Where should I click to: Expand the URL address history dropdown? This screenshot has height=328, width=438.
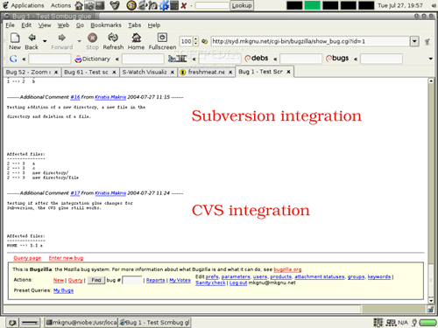coord(414,41)
